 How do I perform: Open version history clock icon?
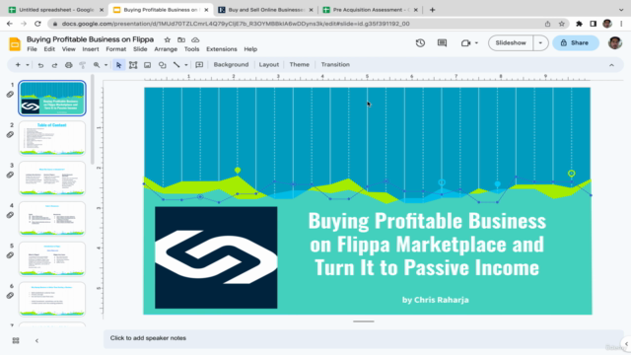tap(420, 42)
